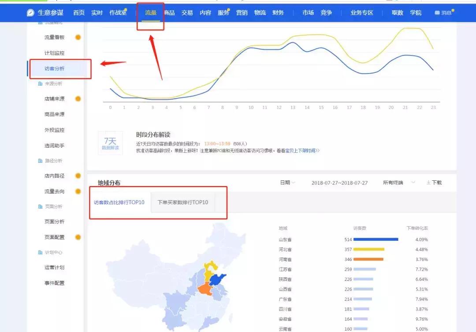Screen dimensions: 476x332
Task: Click the 路径分析 section icon
Action: [39, 160]
